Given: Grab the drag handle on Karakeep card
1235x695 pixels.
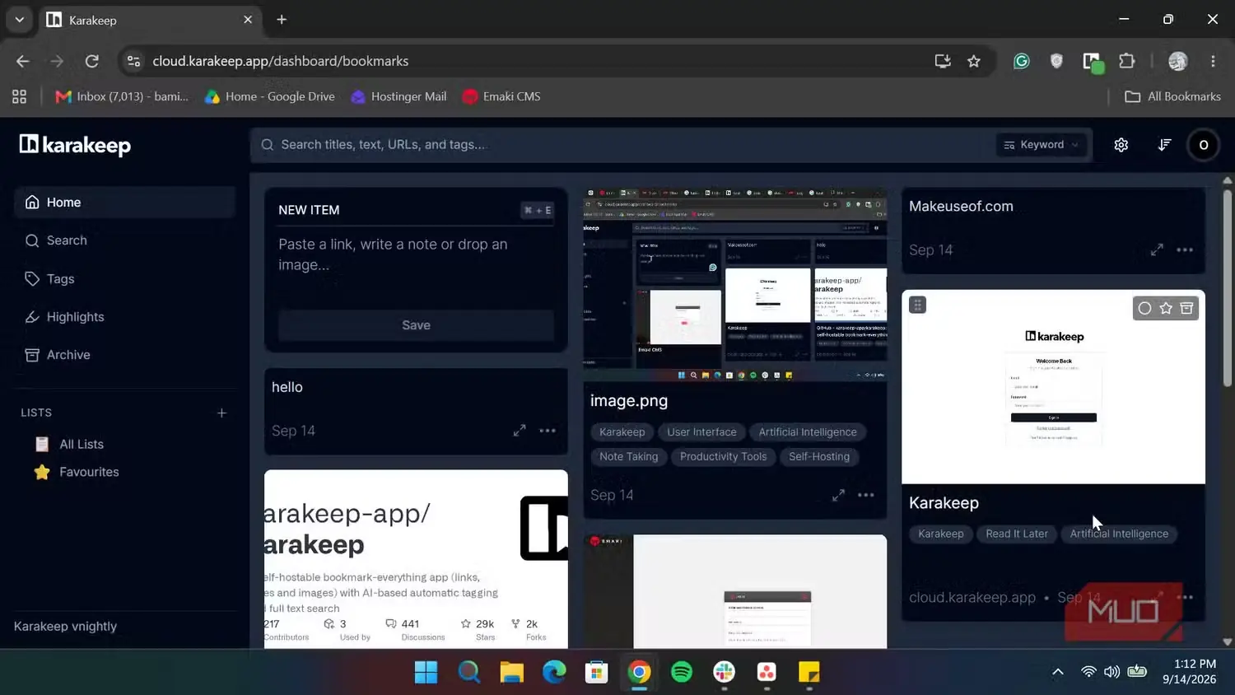Looking at the screenshot, I should pos(917,305).
